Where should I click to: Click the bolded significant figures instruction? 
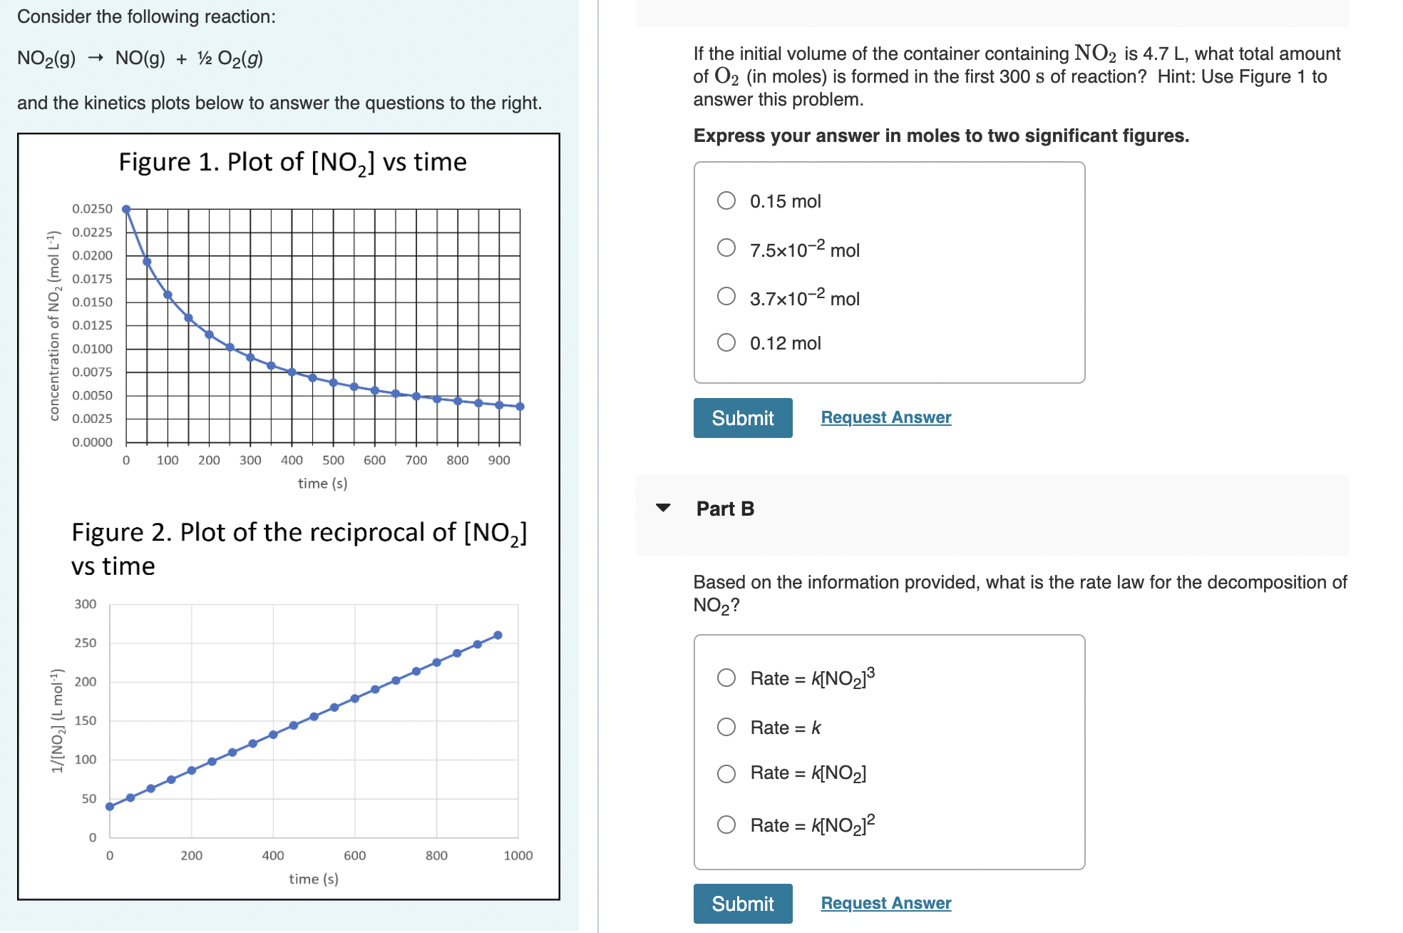(941, 136)
